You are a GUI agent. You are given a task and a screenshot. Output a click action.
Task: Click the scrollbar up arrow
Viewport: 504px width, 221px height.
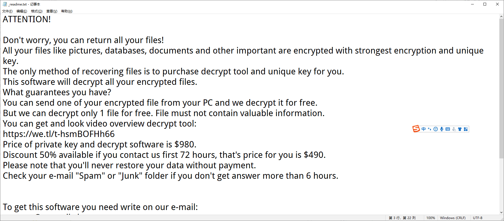(502, 16)
